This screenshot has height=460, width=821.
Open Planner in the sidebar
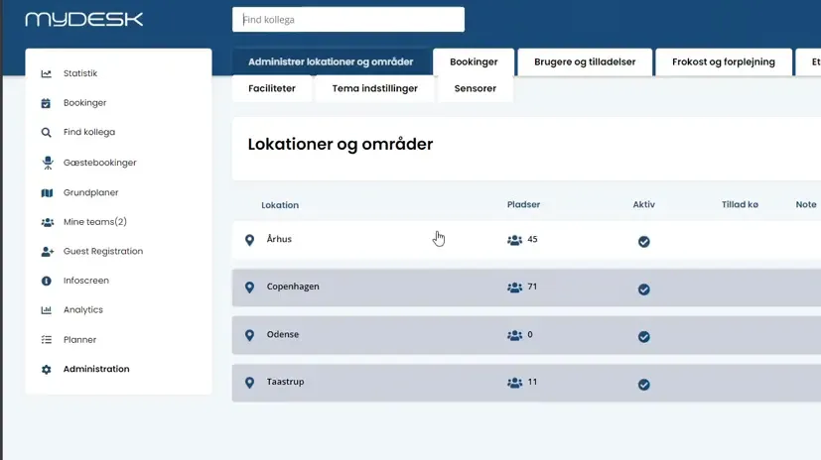(79, 339)
